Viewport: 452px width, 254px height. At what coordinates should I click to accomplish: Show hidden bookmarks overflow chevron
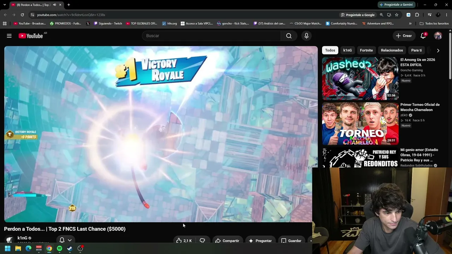pos(410,24)
